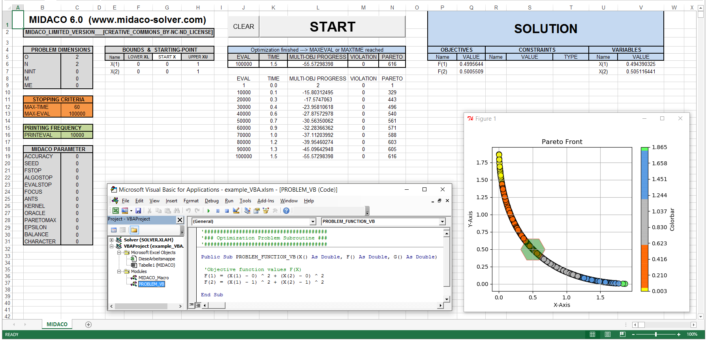Screen dimensions: 708x342
Task: Expand Solver (SOLVER.XLAM) tree node
Action: pos(112,240)
